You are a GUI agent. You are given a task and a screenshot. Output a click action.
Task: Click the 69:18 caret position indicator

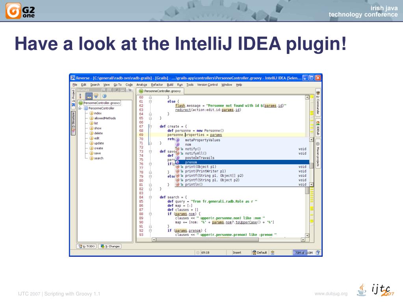[x=205, y=253]
